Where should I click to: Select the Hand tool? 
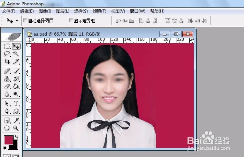point(7,128)
